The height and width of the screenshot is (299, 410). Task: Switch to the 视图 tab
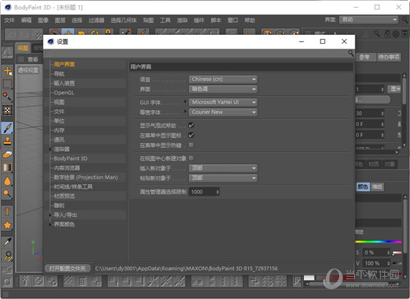[x=23, y=48]
